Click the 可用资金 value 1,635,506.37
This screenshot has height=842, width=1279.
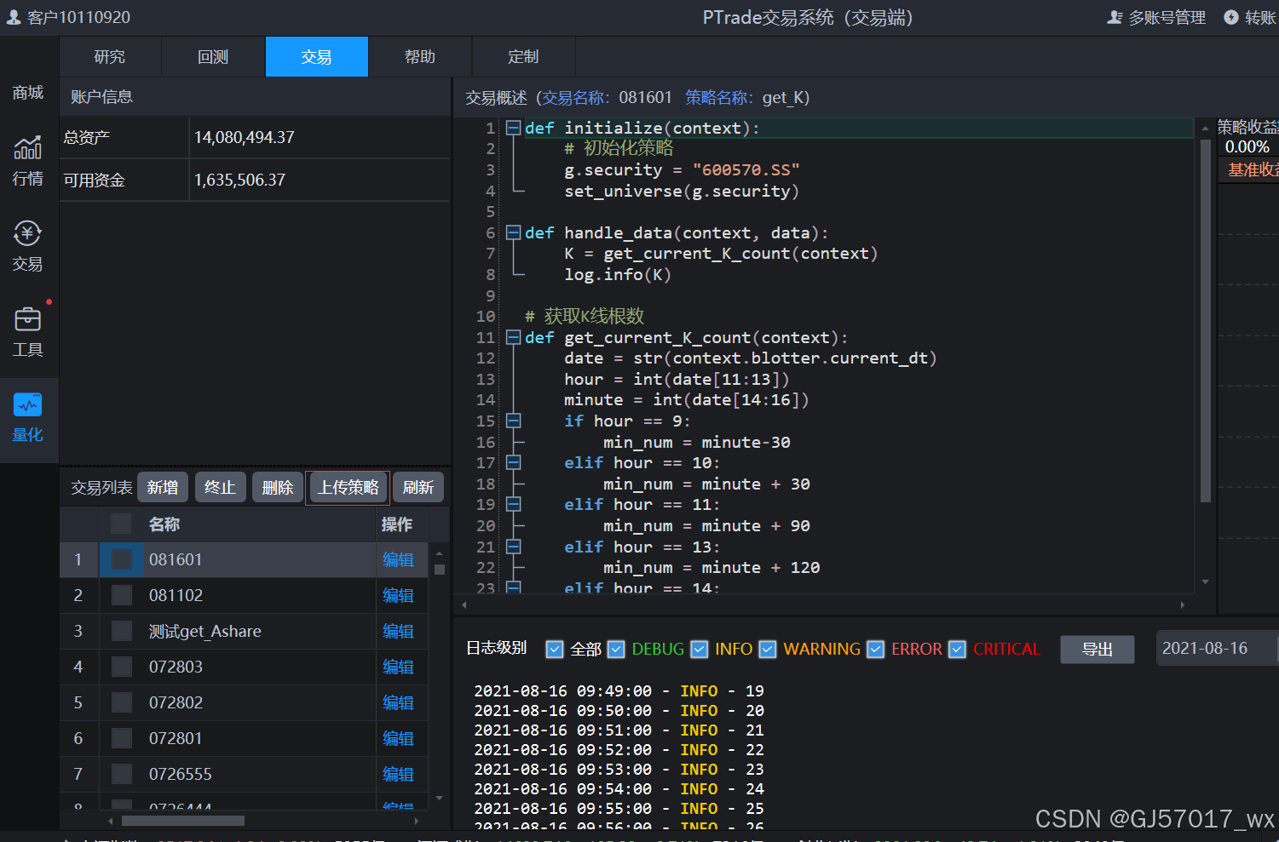point(240,180)
